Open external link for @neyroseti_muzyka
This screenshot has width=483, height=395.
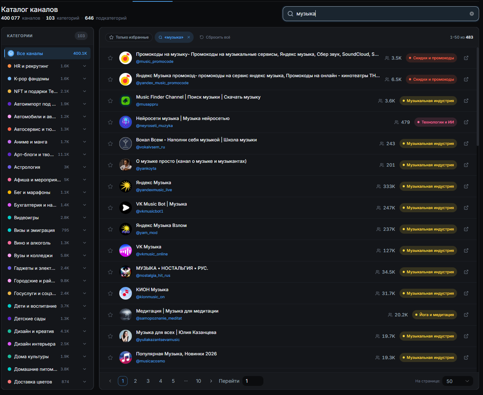coord(466,122)
